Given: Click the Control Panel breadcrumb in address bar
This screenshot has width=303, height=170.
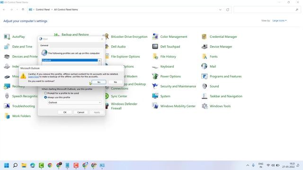Looking at the screenshot, I should coord(43,9).
